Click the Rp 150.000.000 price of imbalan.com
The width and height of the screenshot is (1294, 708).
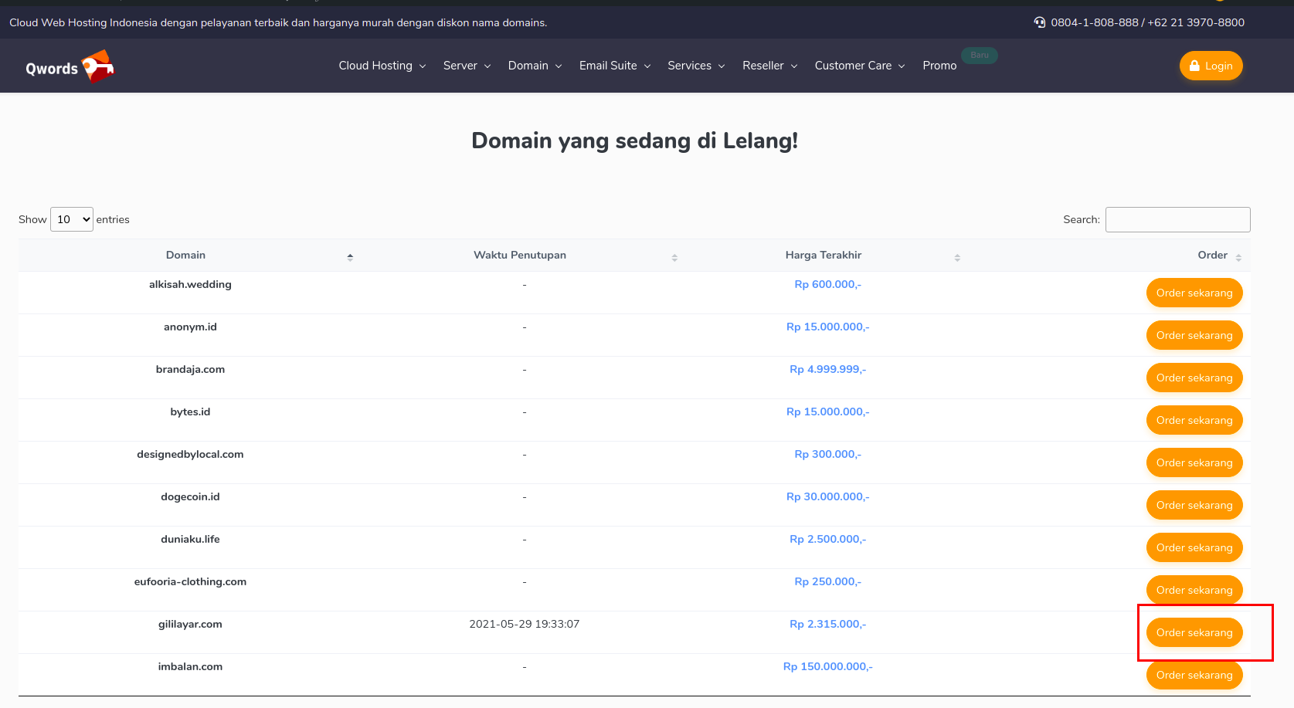(x=827, y=666)
